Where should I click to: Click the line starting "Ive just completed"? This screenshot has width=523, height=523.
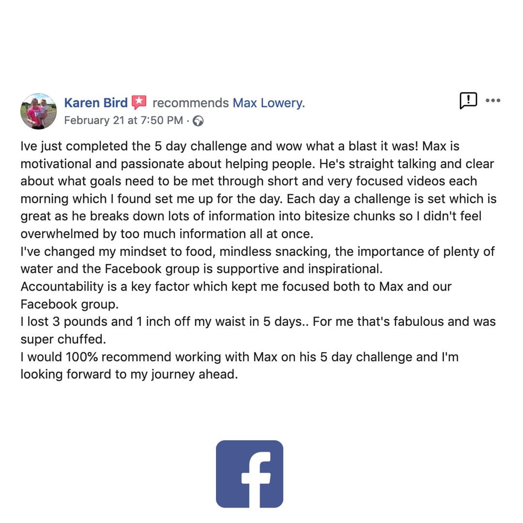point(240,146)
